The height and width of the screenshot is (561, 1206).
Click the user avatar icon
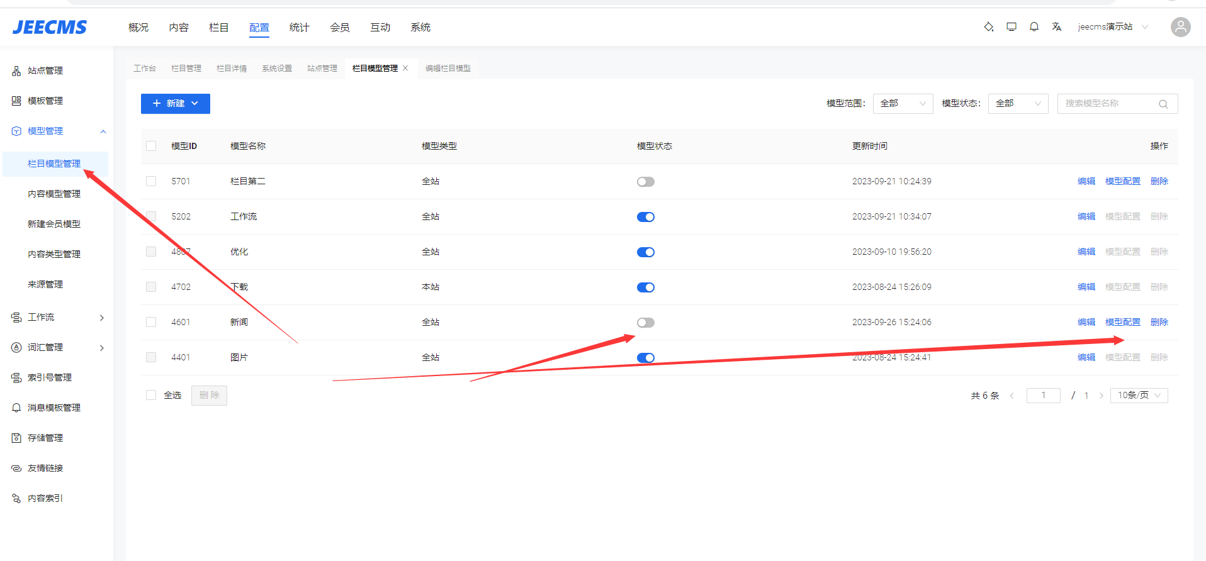coord(1180,27)
